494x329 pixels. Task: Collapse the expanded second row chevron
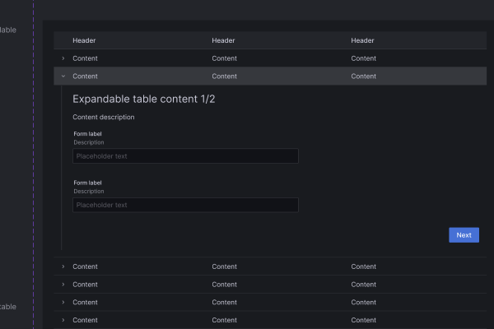point(63,76)
